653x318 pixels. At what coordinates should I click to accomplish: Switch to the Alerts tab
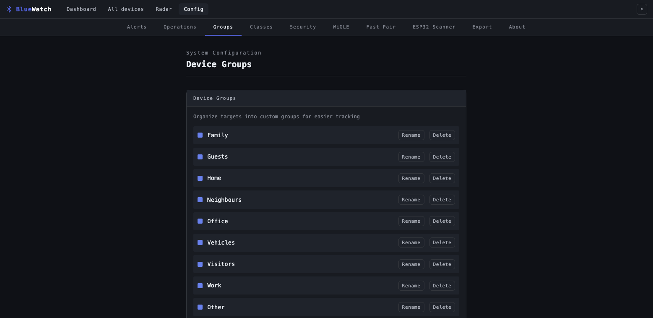coord(137,27)
